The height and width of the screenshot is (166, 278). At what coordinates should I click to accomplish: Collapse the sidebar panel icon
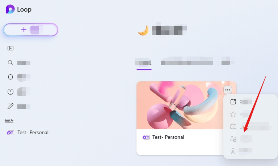click(x=10, y=48)
